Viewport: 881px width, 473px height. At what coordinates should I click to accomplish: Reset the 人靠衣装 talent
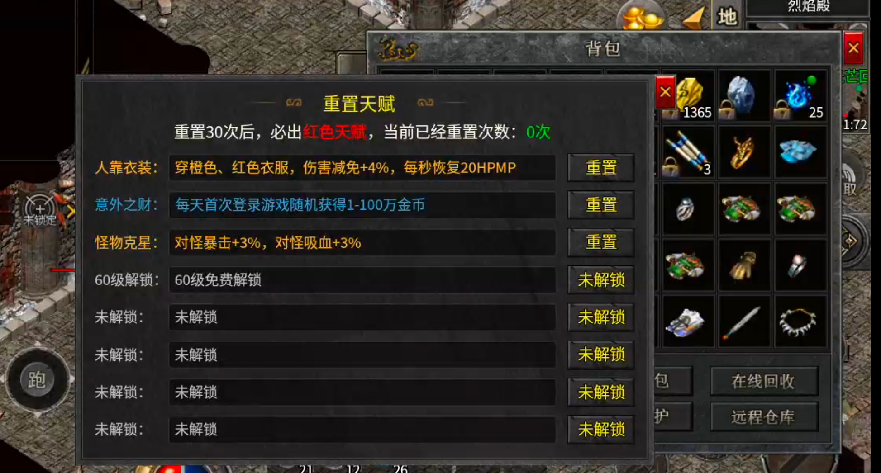601,168
